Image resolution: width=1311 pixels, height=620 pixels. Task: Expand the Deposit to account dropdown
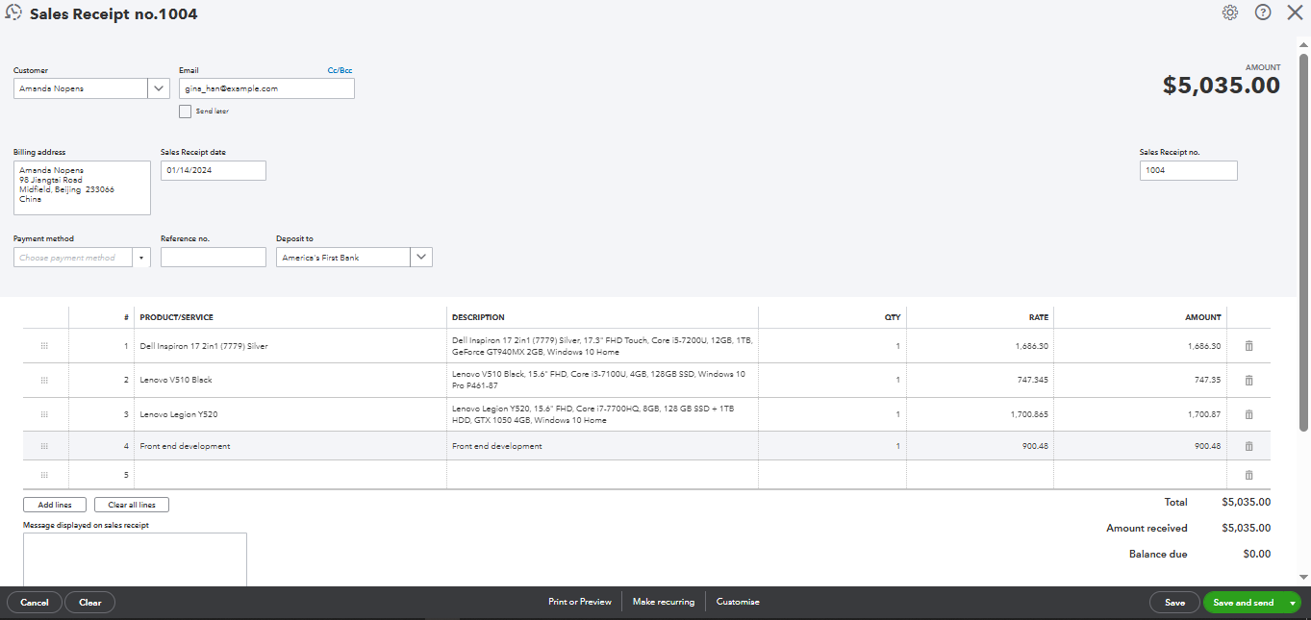point(421,258)
